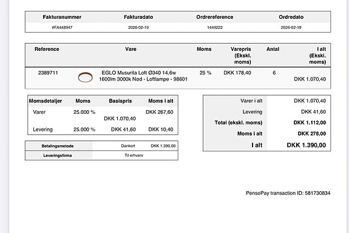Click the Momsdetaljer header
Viewport: 349px width, 233px height.
pos(46,101)
